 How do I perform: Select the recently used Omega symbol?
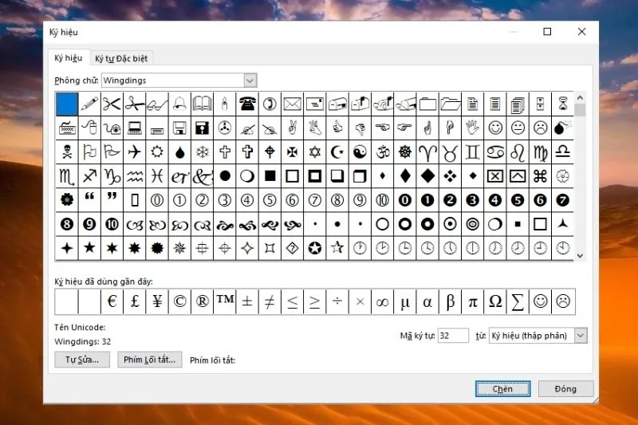[495, 301]
